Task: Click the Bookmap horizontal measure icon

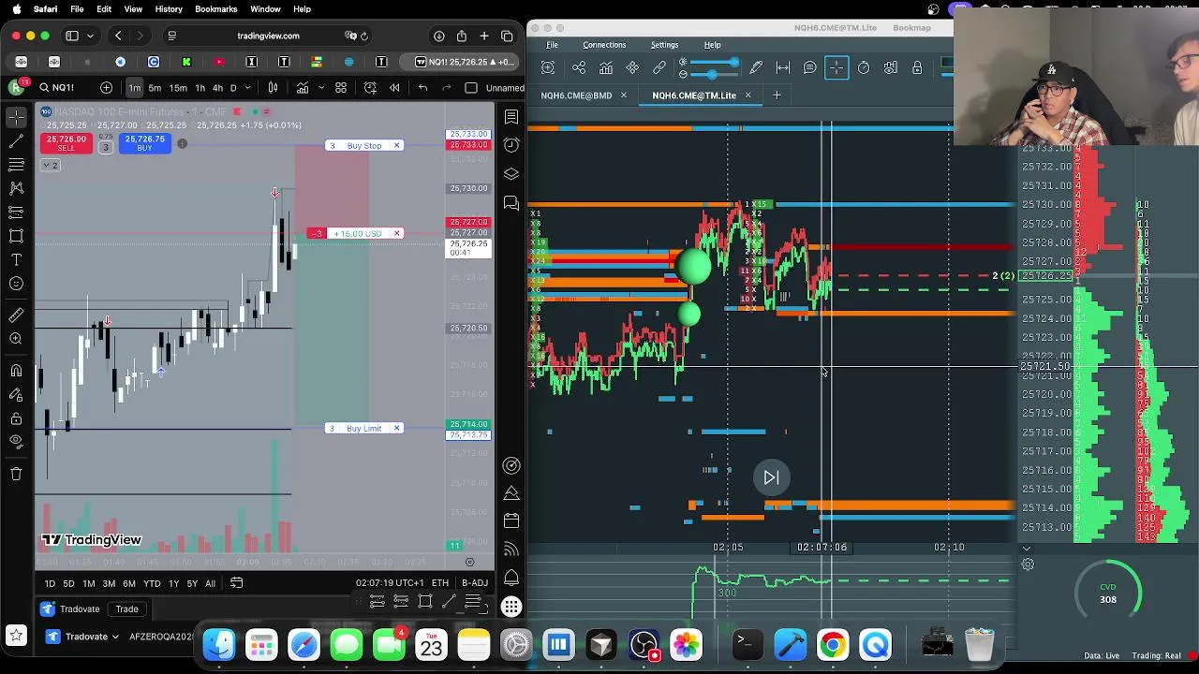Action: pos(783,67)
